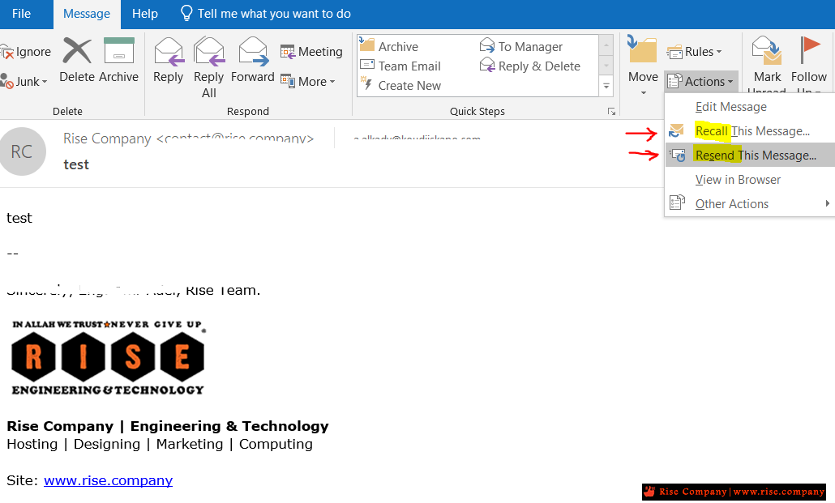Screen dimensions: 835x503
Task: Open the Other Actions submenu
Action: pos(732,204)
